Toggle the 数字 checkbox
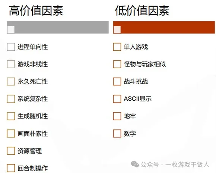Image resolution: width=216 pixels, height=173 pixels. [x=117, y=133]
